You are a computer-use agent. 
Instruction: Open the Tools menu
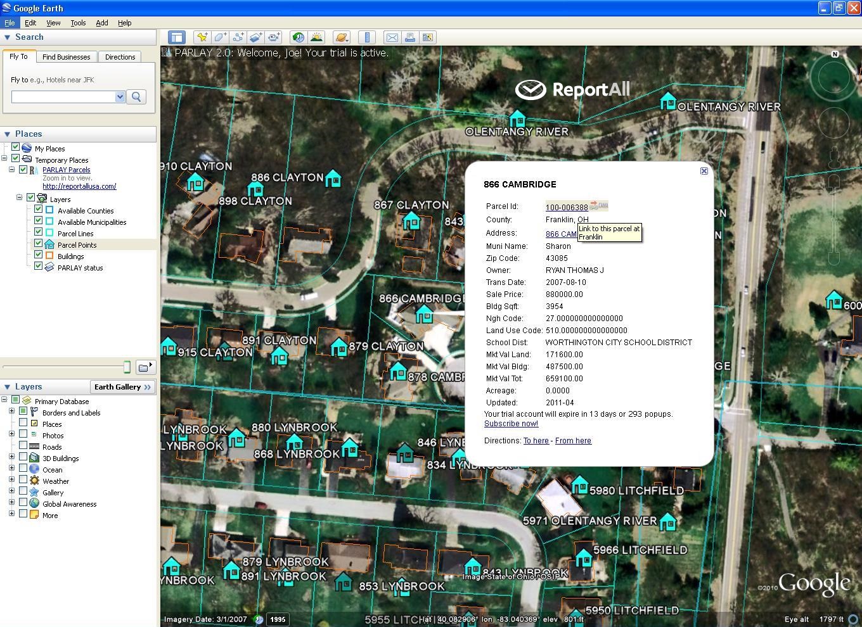(78, 23)
